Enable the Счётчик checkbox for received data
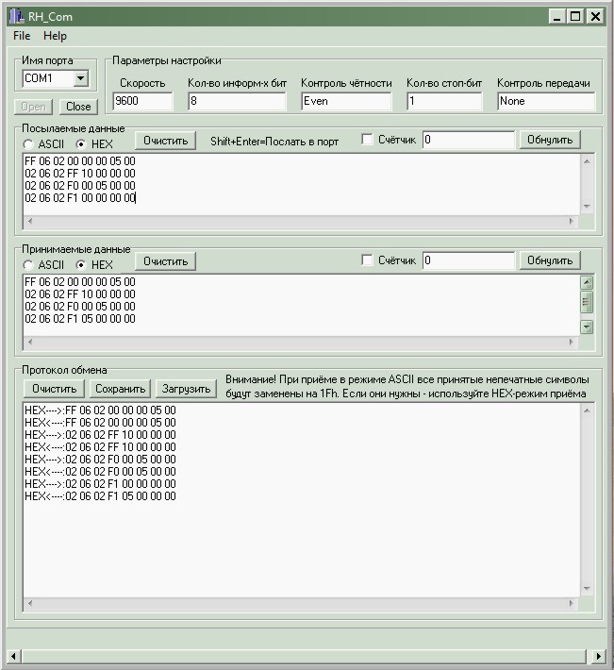The height and width of the screenshot is (670, 614). [x=367, y=260]
